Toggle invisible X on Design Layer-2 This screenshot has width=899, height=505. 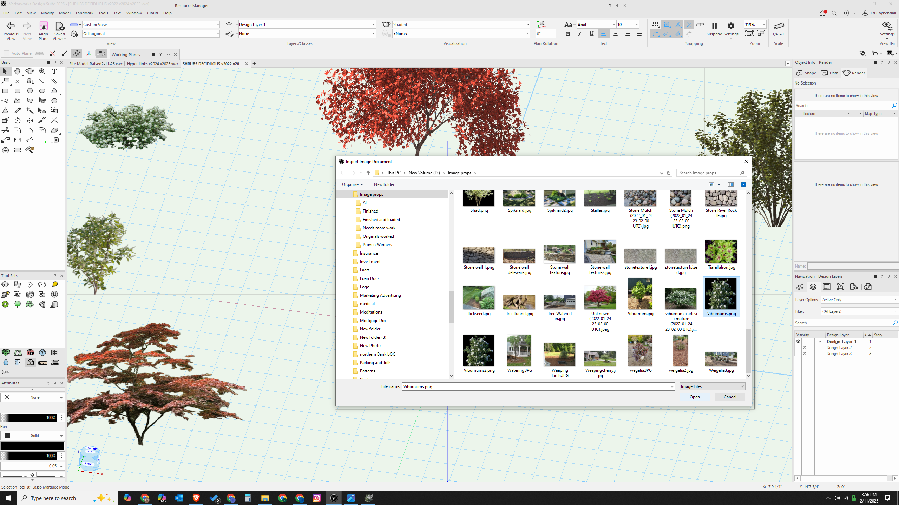click(805, 348)
